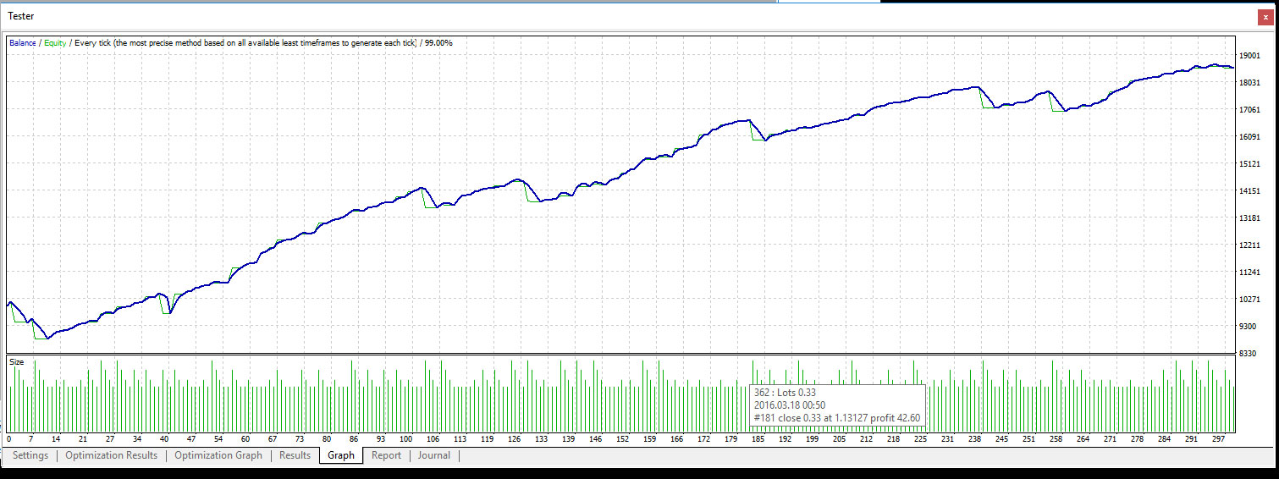This screenshot has width=1279, height=479.
Task: Select the Graph tab
Action: pyautogui.click(x=341, y=455)
